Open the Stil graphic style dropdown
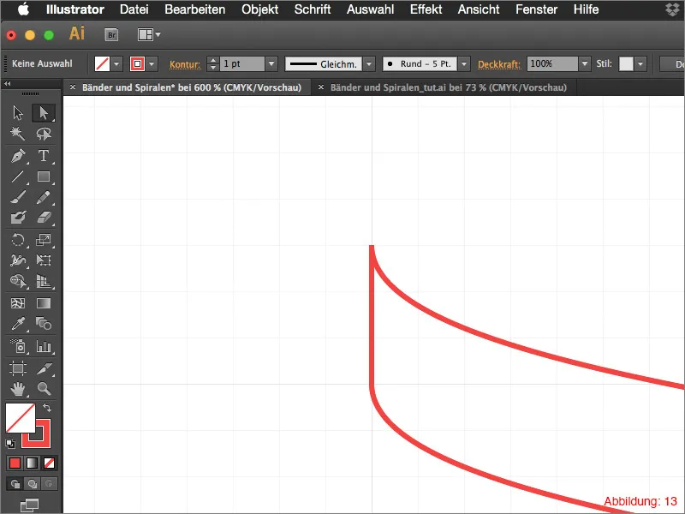Screen dimensions: 685x514 (640, 63)
